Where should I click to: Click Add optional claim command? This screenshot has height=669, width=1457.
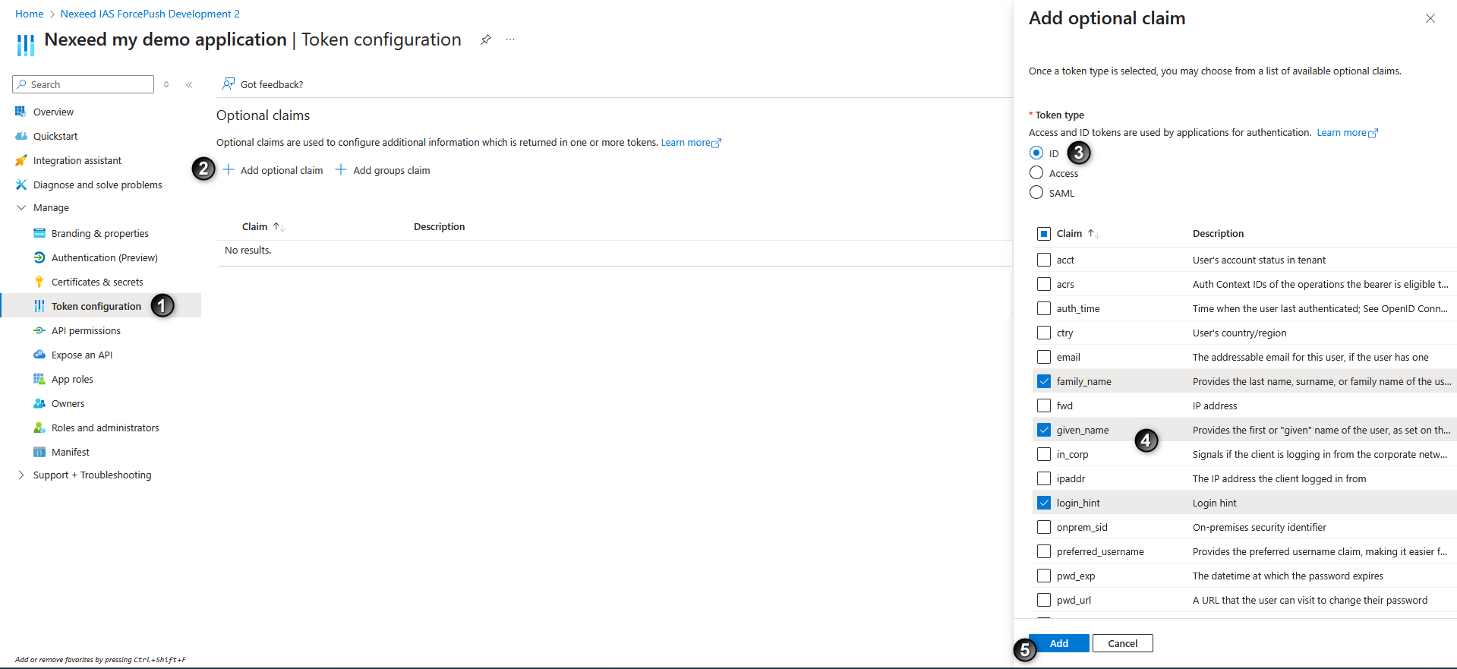[x=273, y=170]
